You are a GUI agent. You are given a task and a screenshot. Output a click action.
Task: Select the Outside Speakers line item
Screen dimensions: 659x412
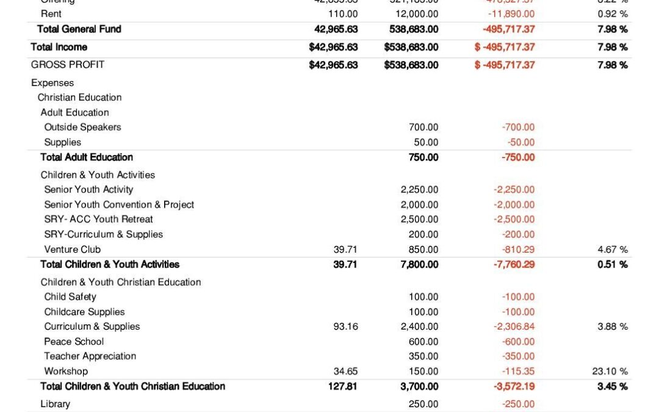coord(82,127)
